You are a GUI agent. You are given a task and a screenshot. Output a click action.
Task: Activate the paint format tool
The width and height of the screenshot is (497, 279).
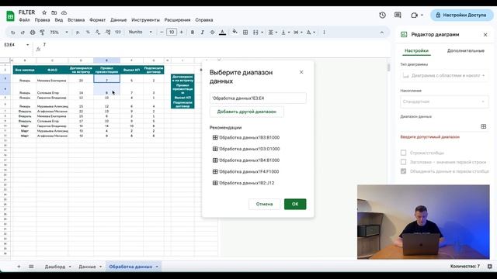point(42,33)
